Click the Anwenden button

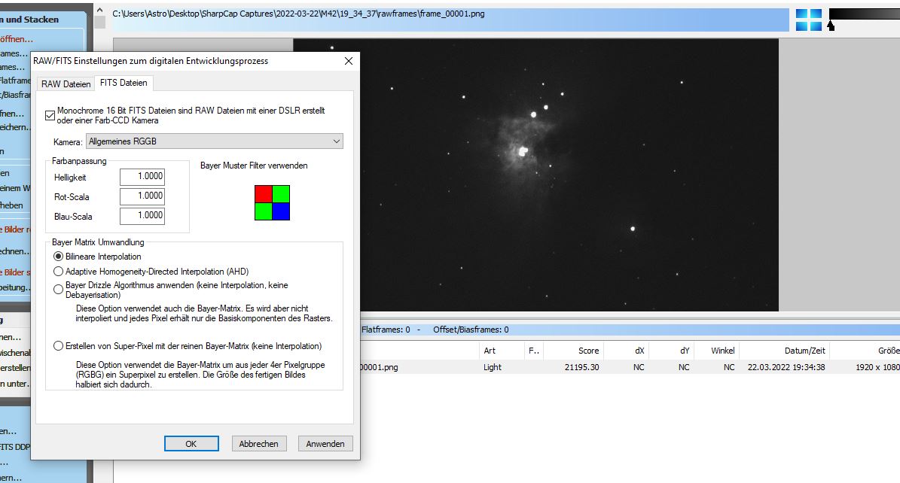(x=325, y=443)
